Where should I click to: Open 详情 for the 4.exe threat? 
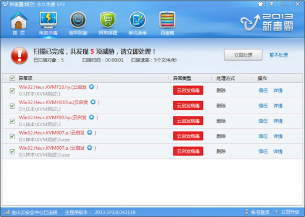point(278,136)
